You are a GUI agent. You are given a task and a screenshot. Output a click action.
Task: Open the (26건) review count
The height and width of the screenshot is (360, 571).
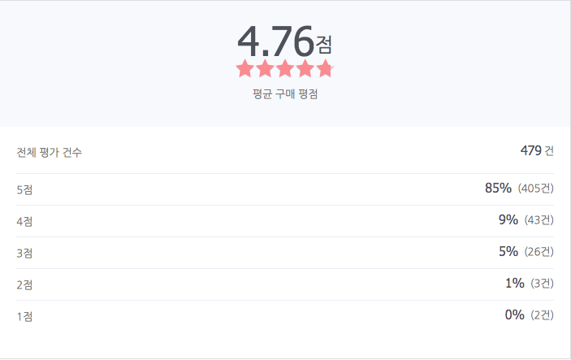point(539,252)
